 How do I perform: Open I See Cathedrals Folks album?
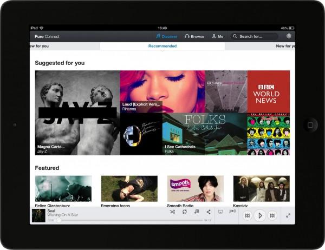coord(205,134)
